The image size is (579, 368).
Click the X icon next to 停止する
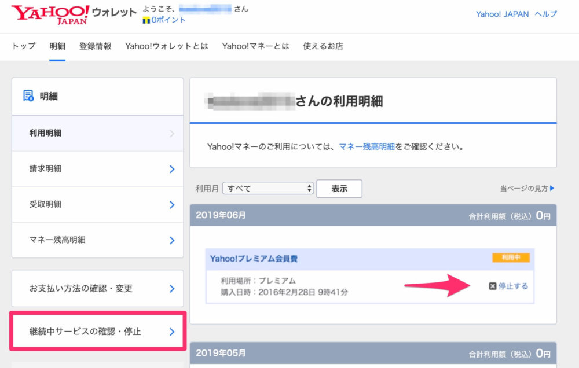tap(493, 286)
